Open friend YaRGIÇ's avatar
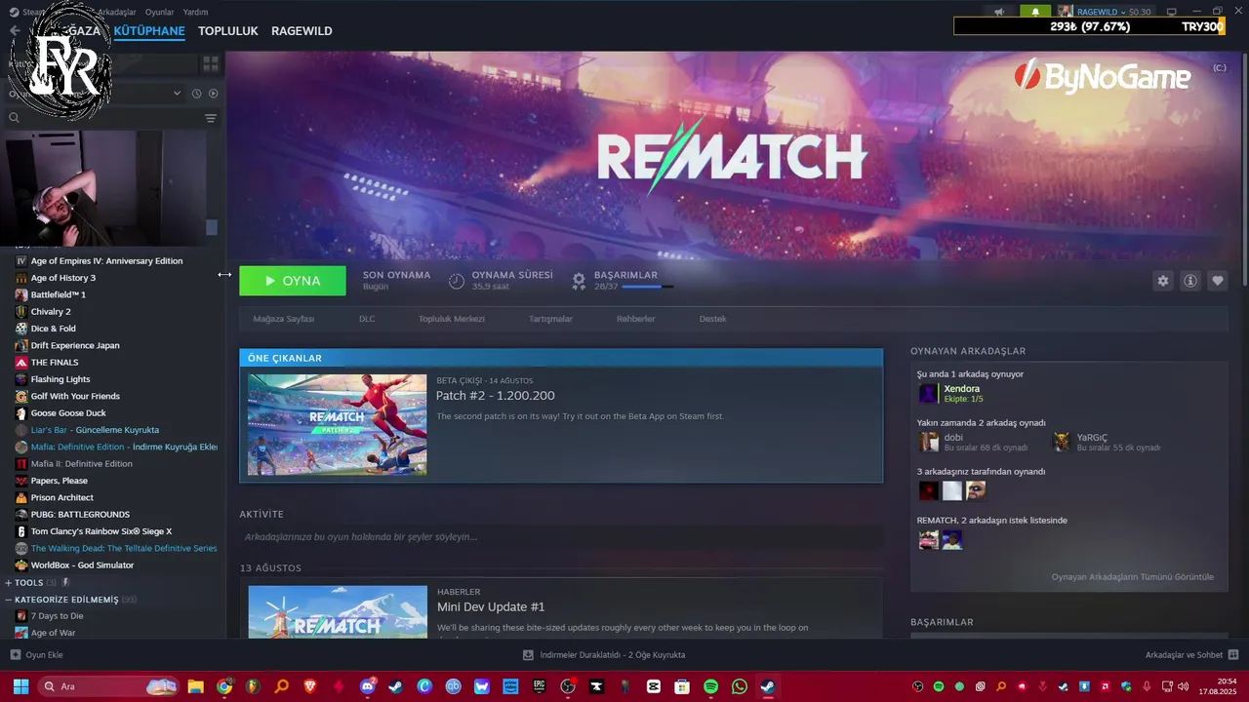This screenshot has height=702, width=1249. [x=1062, y=442]
